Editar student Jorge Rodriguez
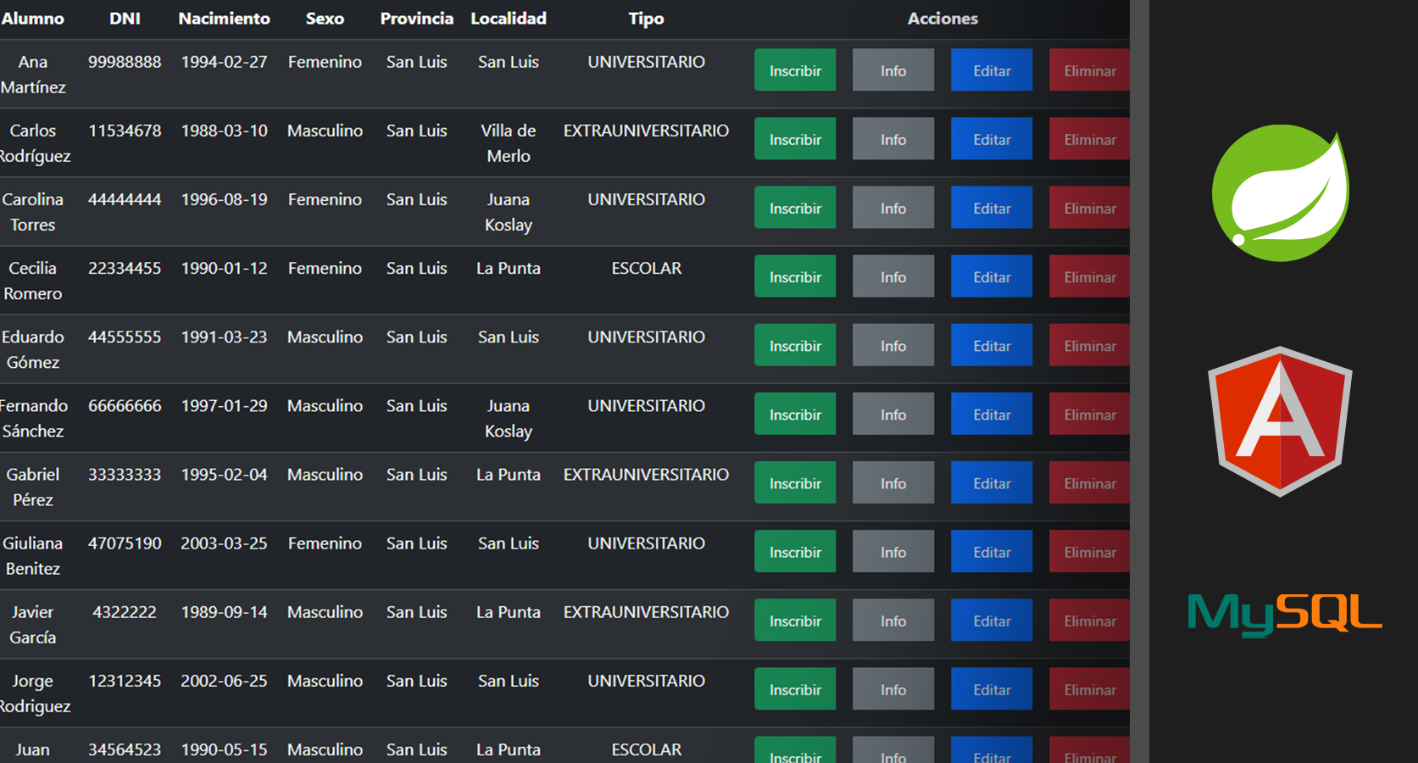 [x=991, y=688]
